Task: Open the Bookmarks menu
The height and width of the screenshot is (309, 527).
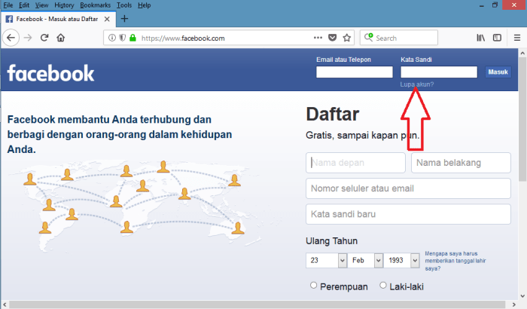Action: click(x=95, y=5)
